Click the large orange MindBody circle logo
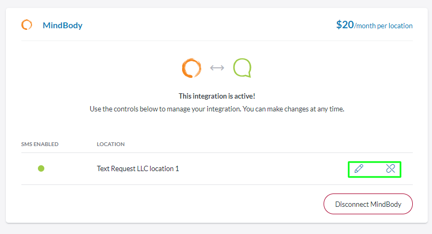 [x=191, y=68]
